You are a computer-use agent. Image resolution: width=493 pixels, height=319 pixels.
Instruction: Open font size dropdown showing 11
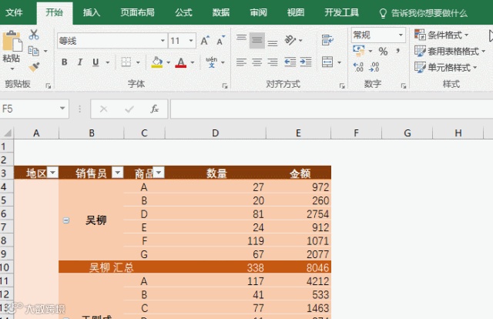coord(191,41)
